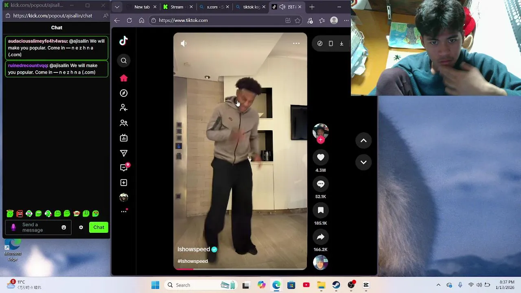
Task: Click the browser back arrow
Action: 117,20
